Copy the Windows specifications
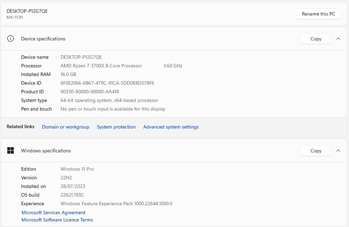The width and height of the screenshot is (349, 227). coord(316,151)
